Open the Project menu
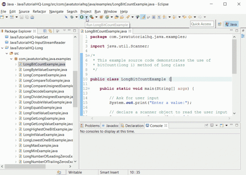246x175 pixels. click(86, 11)
